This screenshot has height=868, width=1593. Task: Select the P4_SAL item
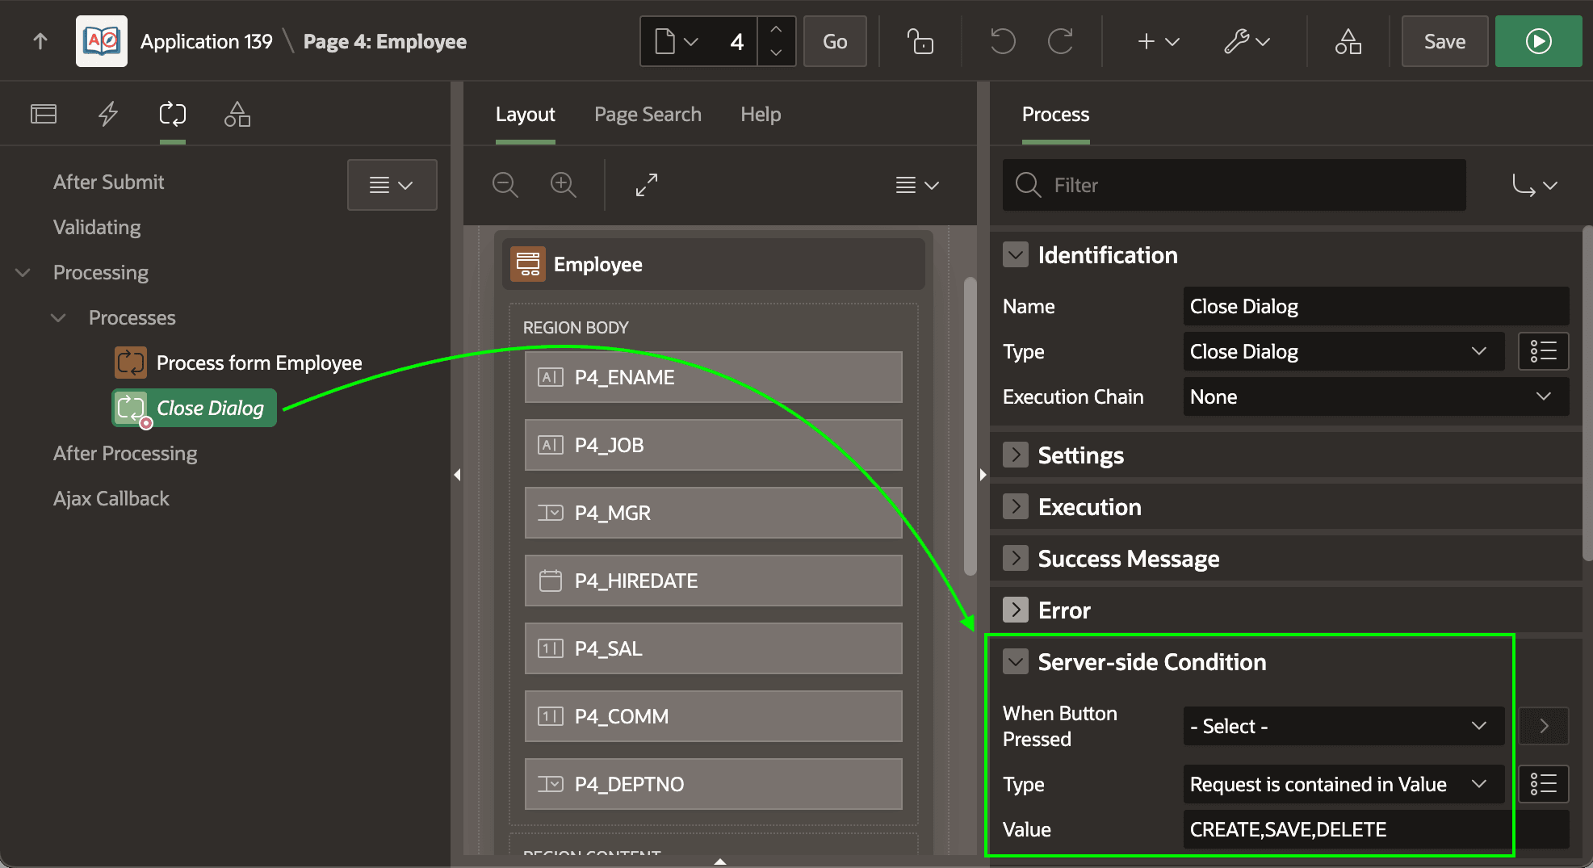pyautogui.click(x=714, y=648)
